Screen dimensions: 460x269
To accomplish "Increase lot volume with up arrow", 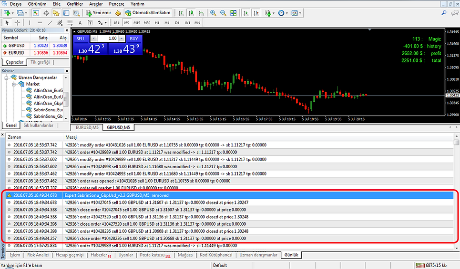I will point(122,38).
